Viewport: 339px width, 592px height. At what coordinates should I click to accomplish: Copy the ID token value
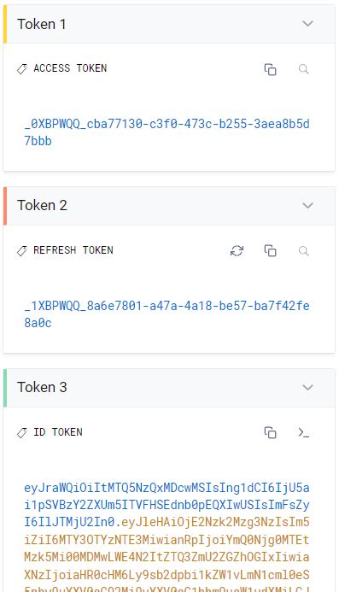tap(271, 432)
